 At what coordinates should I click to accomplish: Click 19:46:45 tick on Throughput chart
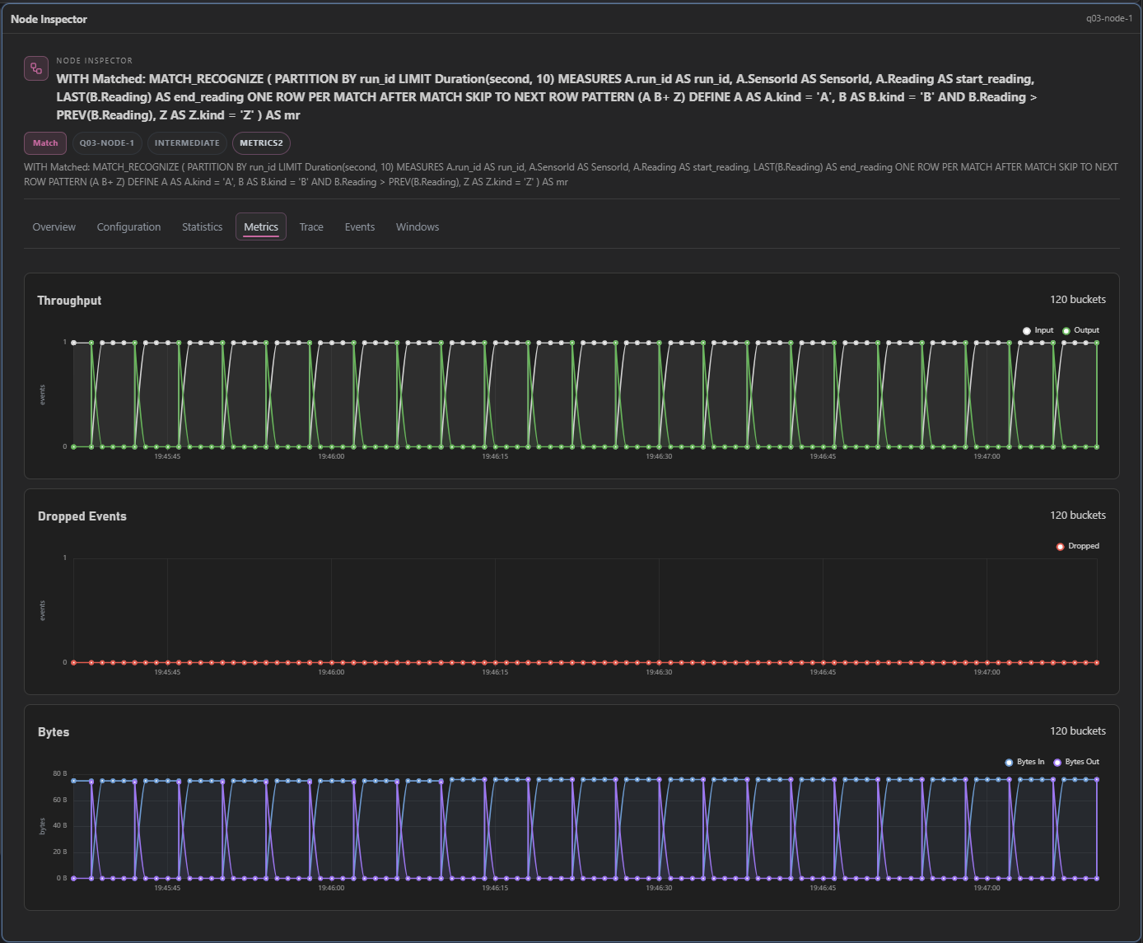tap(823, 456)
